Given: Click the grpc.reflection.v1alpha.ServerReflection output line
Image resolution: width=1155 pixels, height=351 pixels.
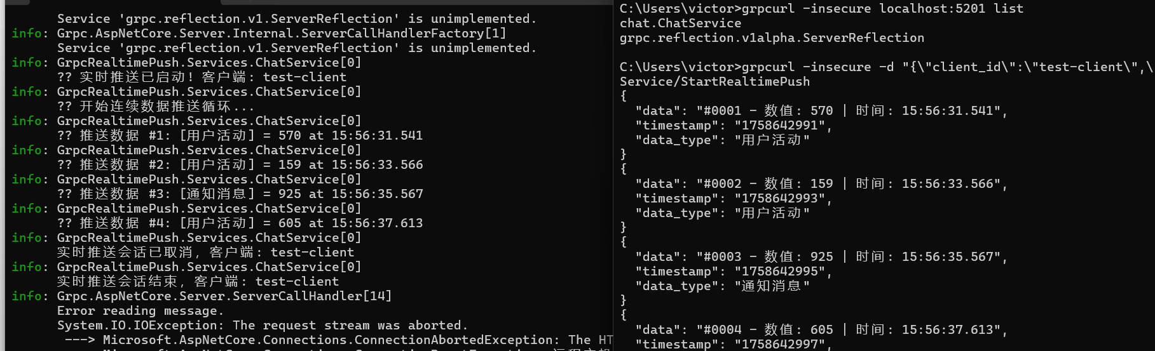Looking at the screenshot, I should pyautogui.click(x=772, y=37).
